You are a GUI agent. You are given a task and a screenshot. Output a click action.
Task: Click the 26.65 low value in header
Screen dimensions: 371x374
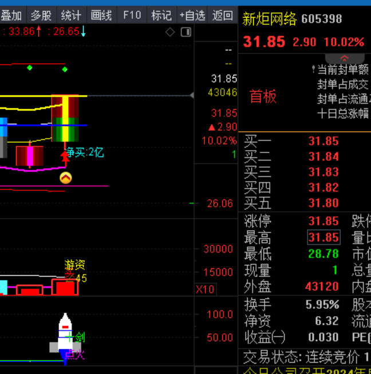tap(66, 31)
